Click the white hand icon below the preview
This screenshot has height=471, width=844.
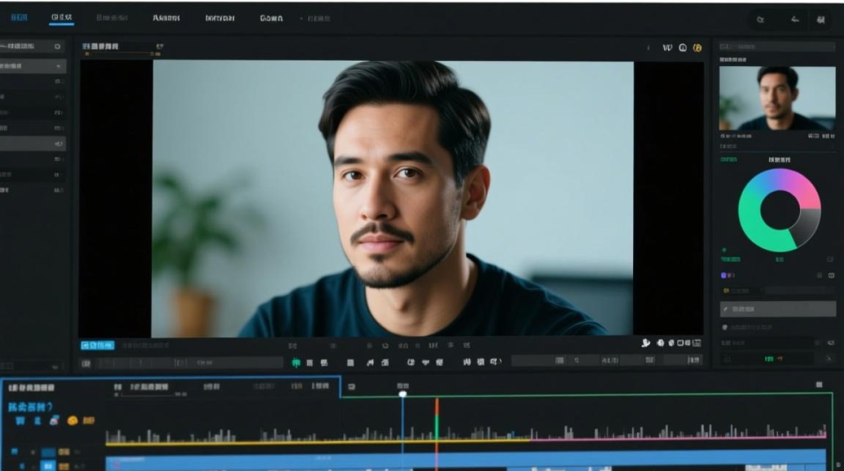pos(646,343)
